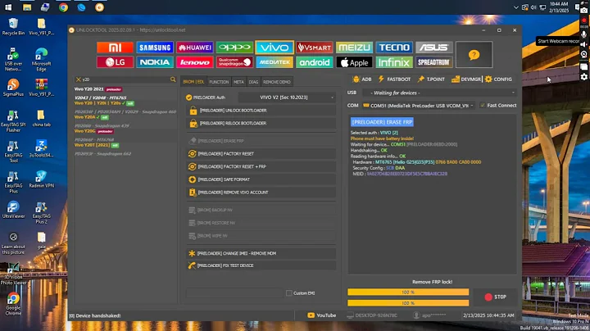Open Google Chrome from the taskbar
This screenshot has width=590, height=331.
63,7
